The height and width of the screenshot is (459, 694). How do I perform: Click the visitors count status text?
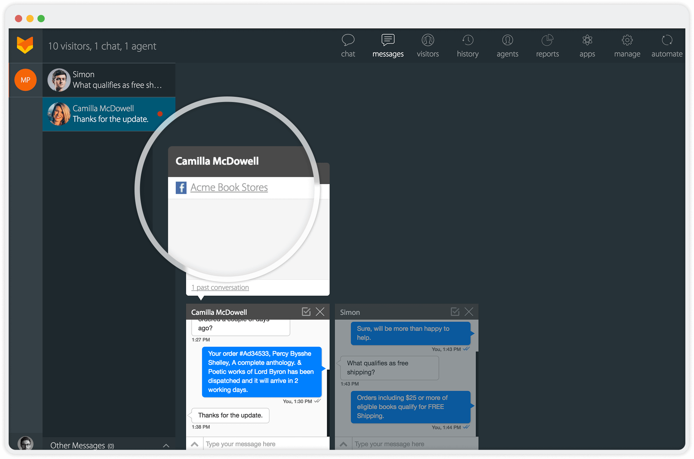click(x=102, y=46)
